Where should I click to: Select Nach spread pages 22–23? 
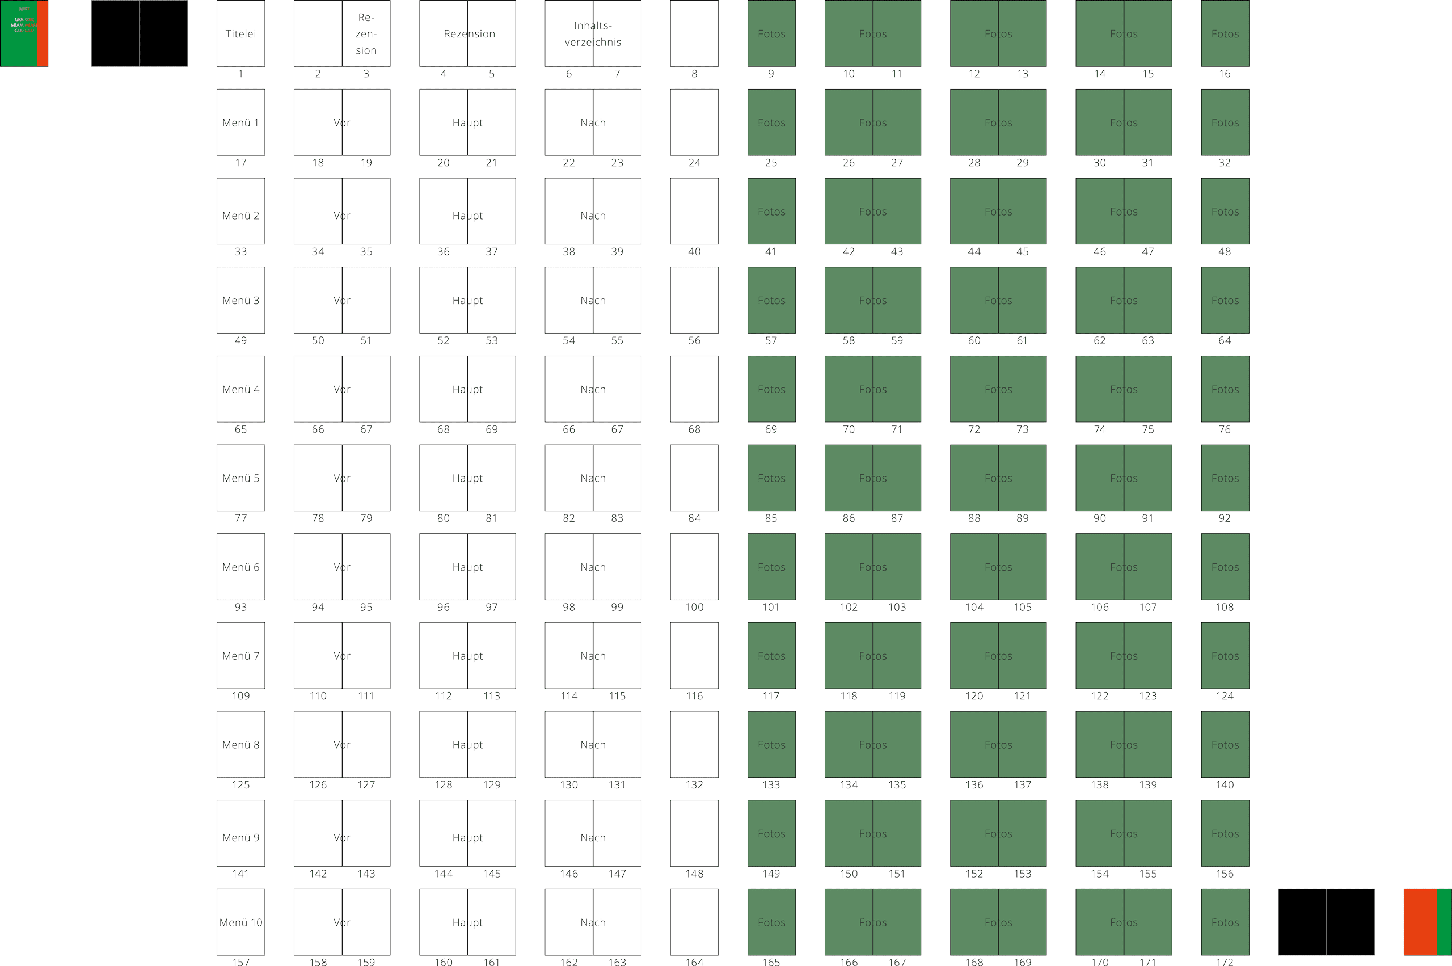593,123
